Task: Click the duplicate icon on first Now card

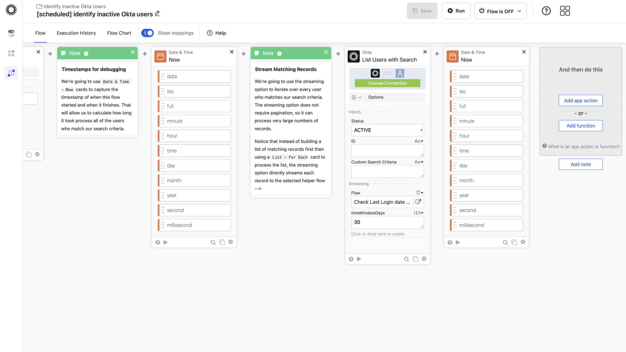Action: pos(222,242)
